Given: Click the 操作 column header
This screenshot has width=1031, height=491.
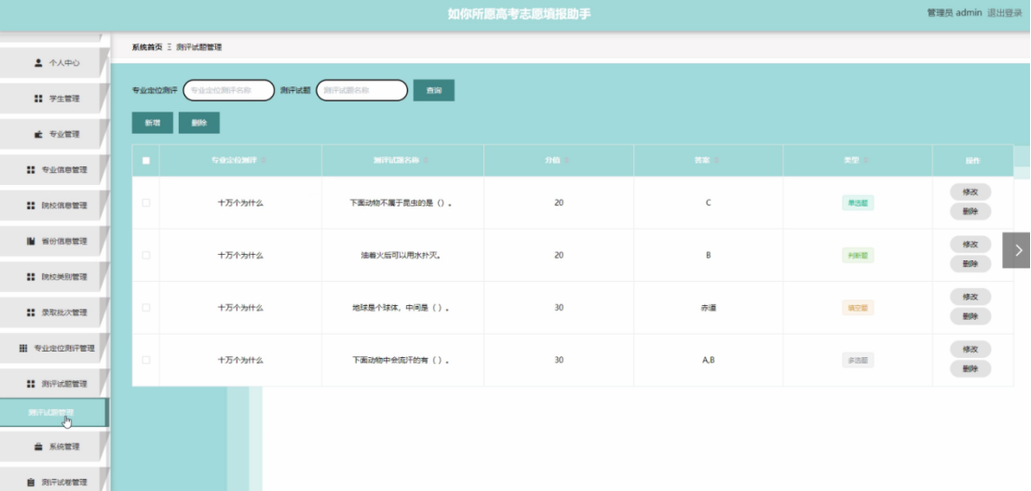Looking at the screenshot, I should tap(972, 160).
